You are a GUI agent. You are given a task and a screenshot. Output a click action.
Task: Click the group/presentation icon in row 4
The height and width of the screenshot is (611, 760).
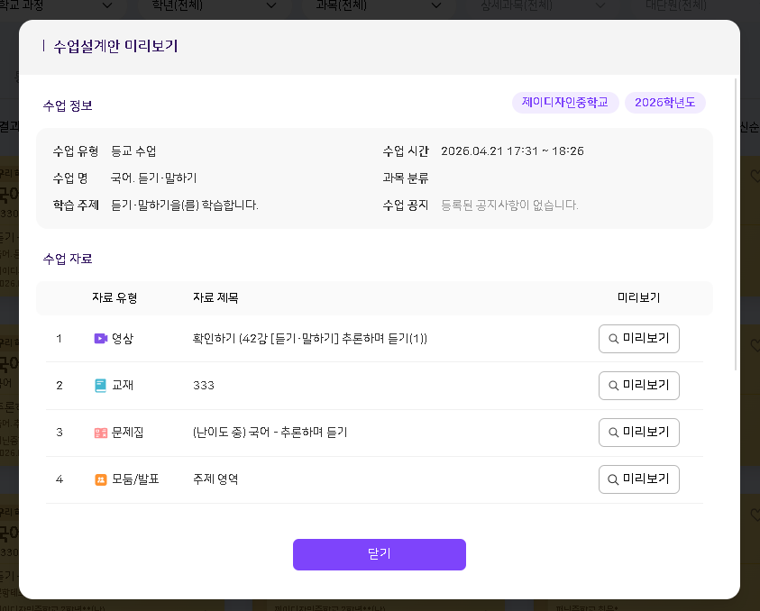(x=100, y=479)
